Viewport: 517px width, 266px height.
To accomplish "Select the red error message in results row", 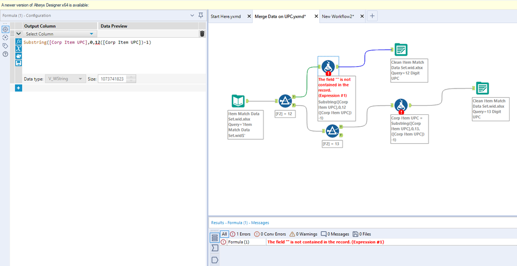I will point(326,242).
